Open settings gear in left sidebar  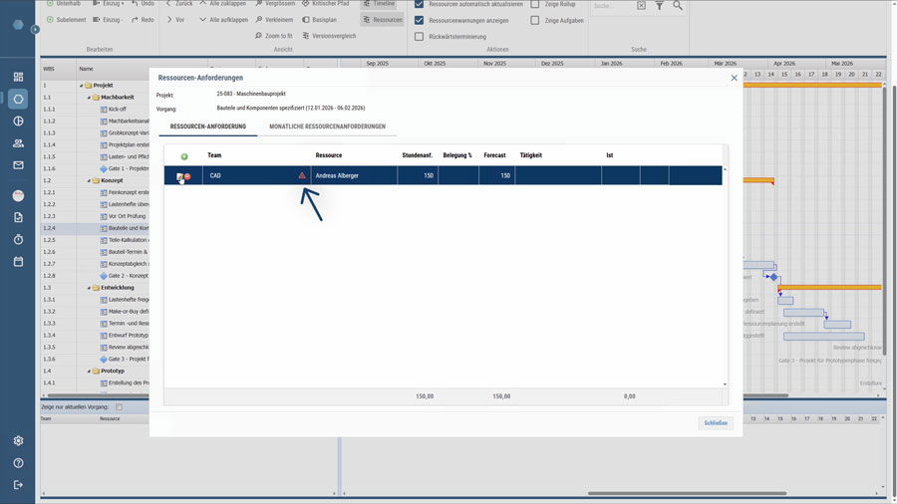click(18, 441)
